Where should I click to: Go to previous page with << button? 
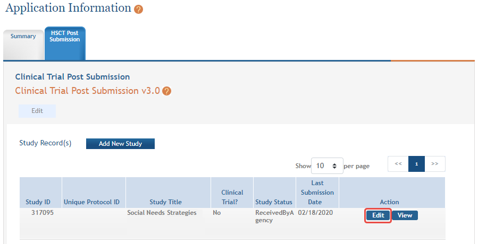pyautogui.click(x=398, y=164)
